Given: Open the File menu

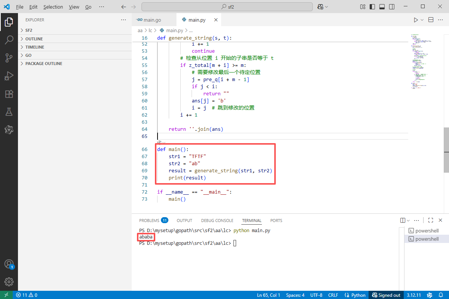Looking at the screenshot, I should point(20,7).
